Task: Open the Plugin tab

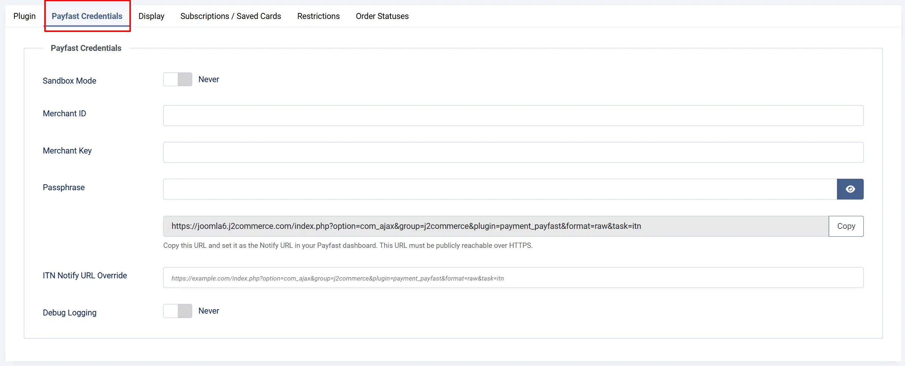Action: 25,16
